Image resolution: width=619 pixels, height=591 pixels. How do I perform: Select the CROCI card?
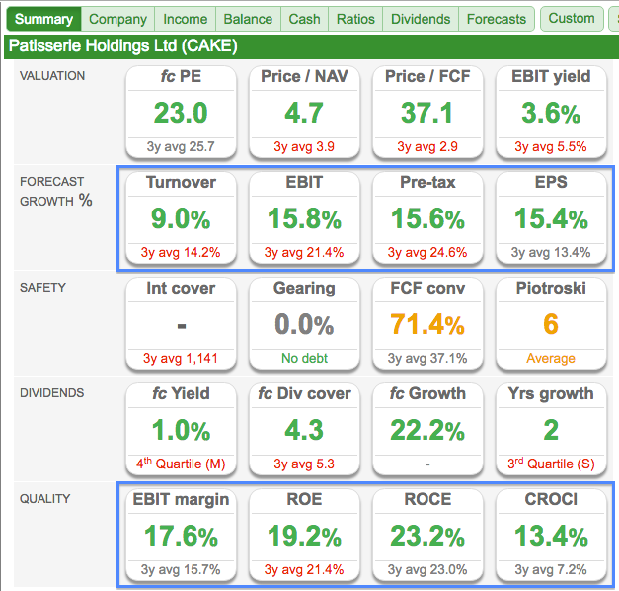point(551,535)
